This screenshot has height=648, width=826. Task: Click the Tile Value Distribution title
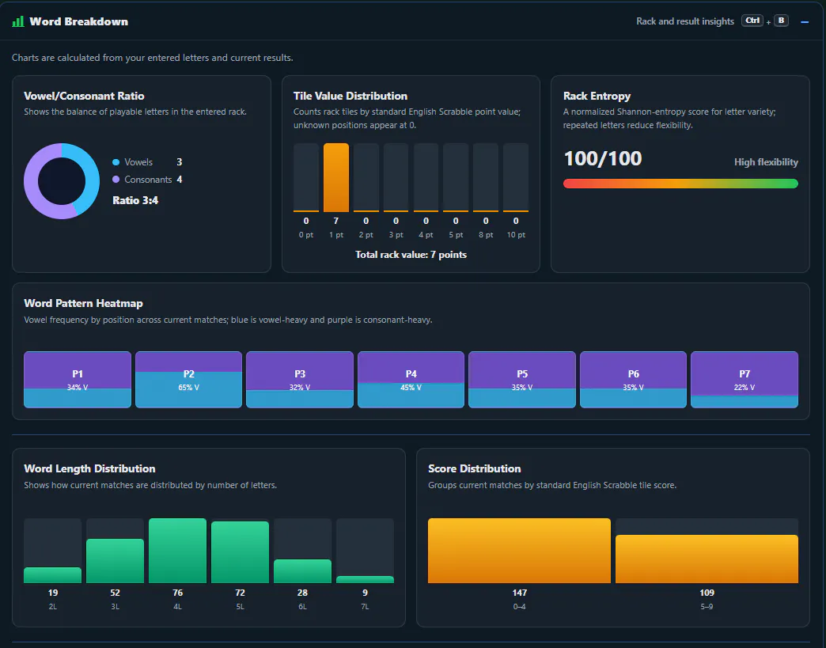point(350,96)
